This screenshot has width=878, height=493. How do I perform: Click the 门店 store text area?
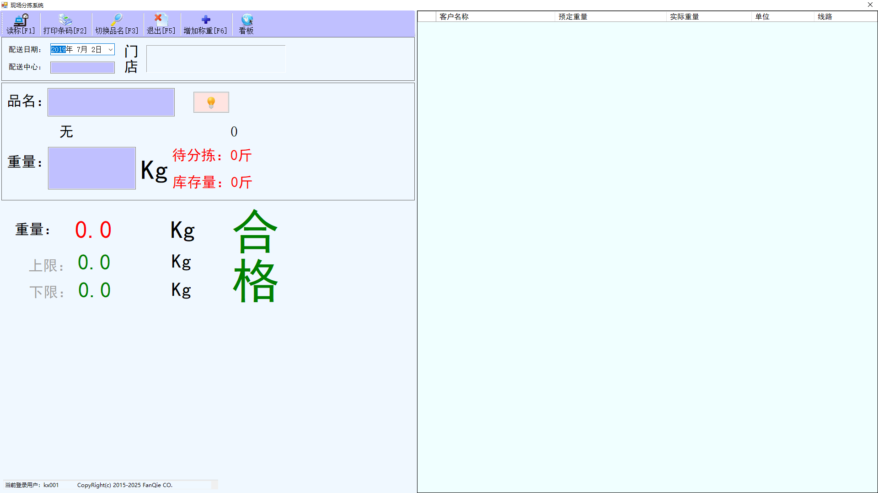(x=216, y=58)
